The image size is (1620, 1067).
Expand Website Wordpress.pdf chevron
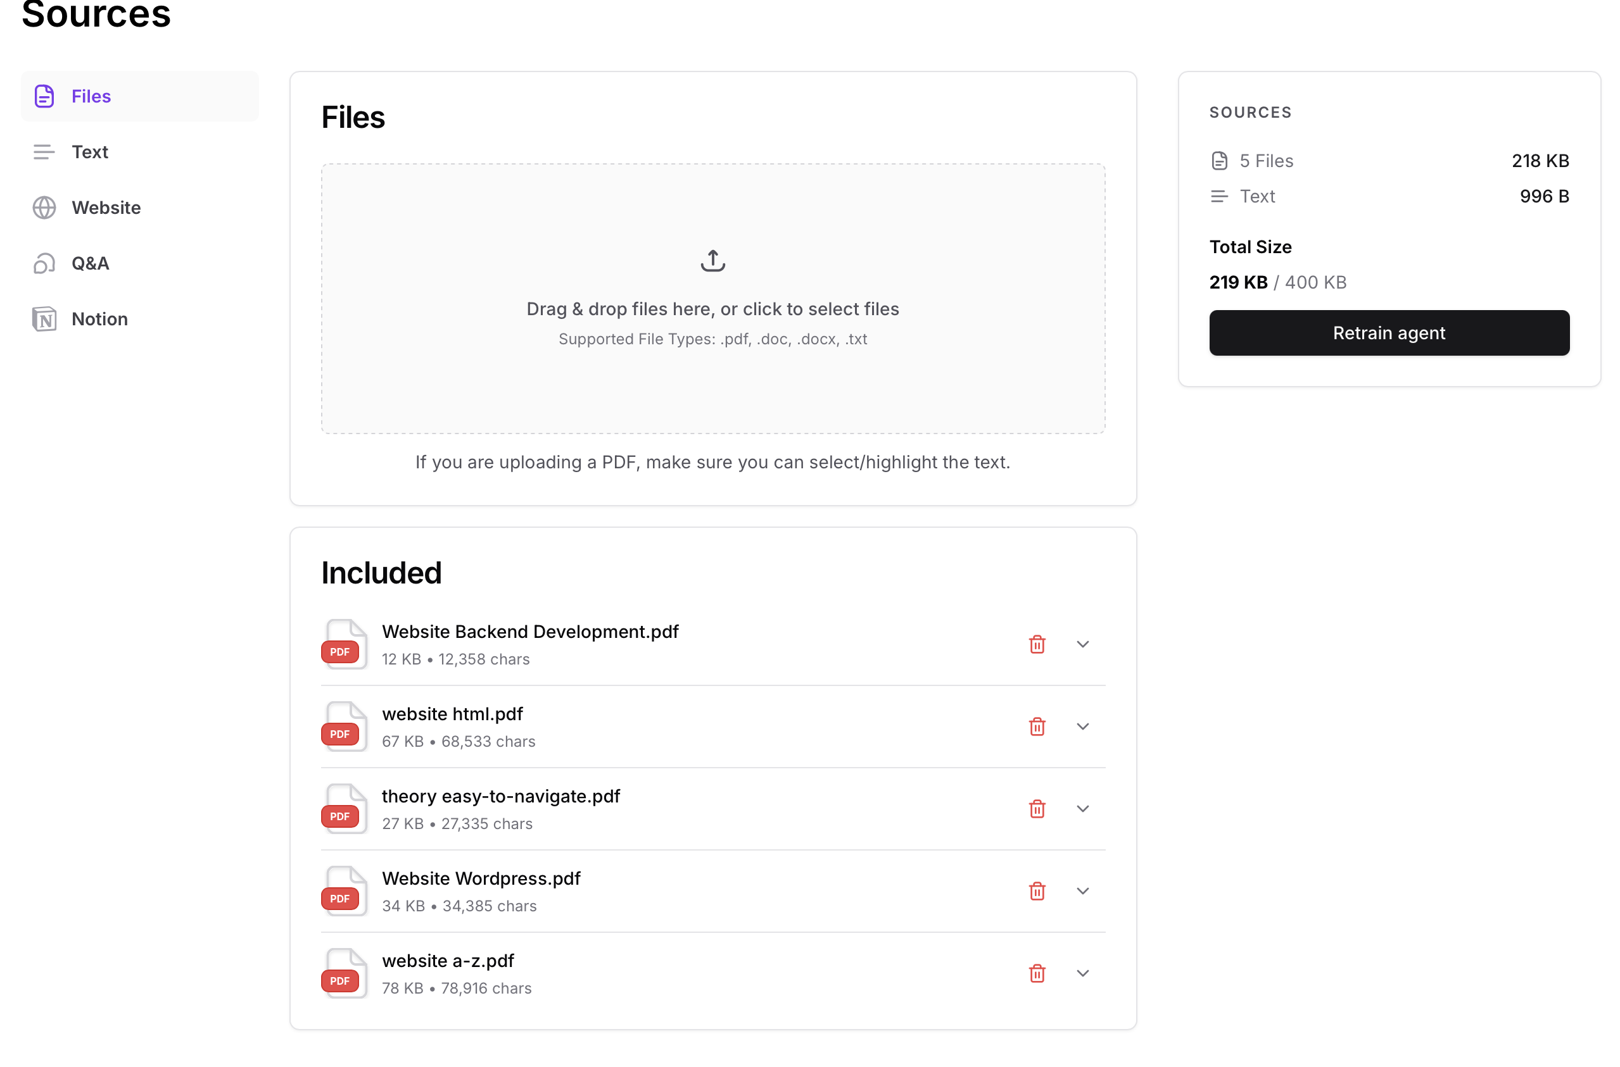(x=1082, y=891)
